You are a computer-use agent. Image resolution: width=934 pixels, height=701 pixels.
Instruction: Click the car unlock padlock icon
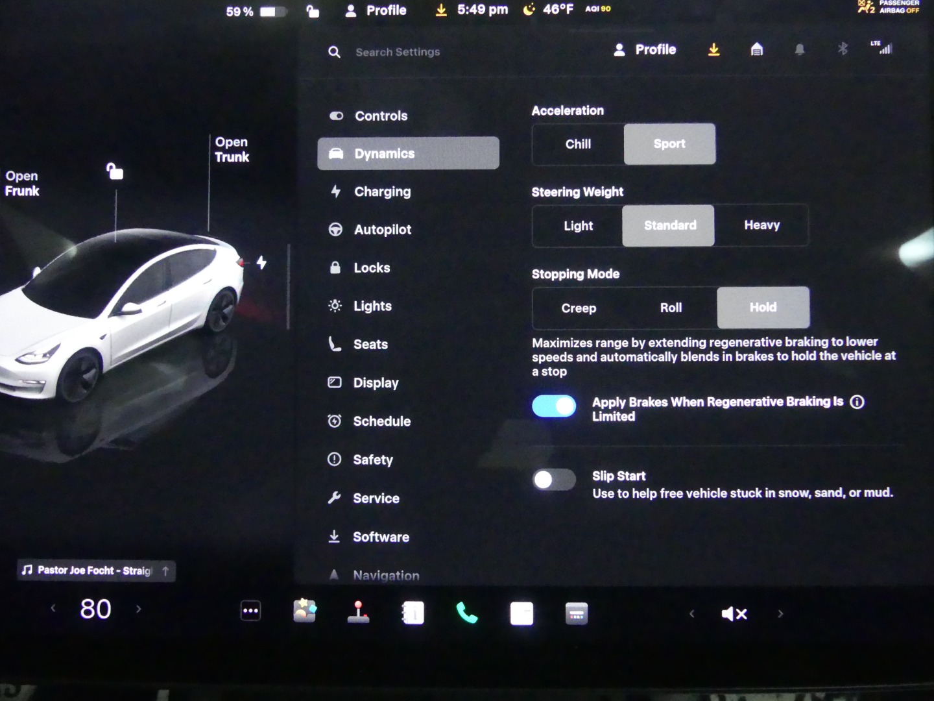coord(115,171)
